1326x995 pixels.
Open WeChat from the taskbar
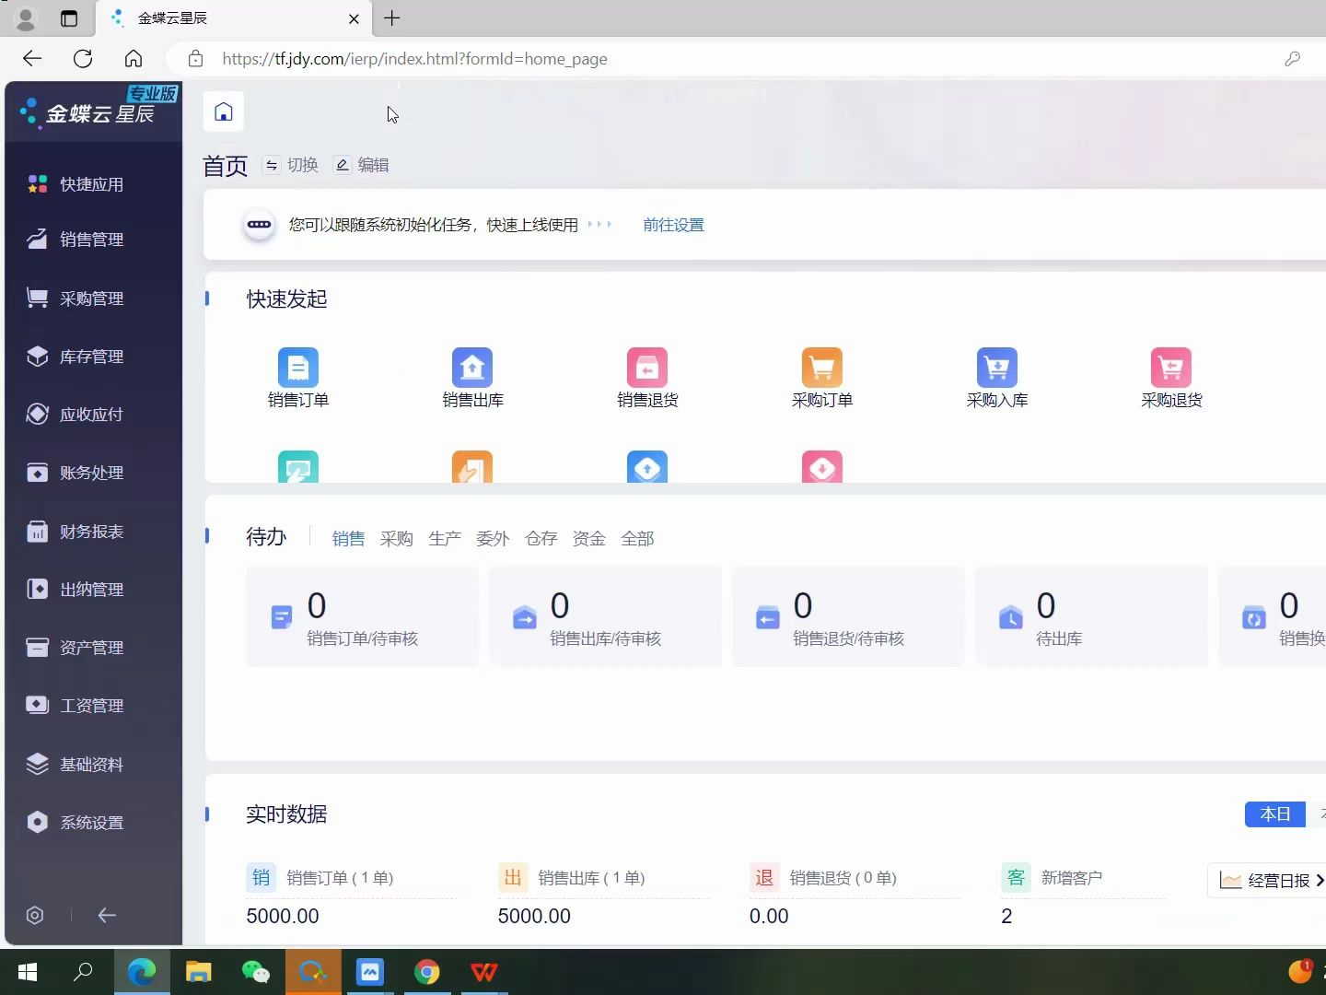pos(256,972)
